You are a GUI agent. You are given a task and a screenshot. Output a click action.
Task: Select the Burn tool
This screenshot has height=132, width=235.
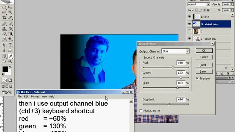tap(10, 39)
